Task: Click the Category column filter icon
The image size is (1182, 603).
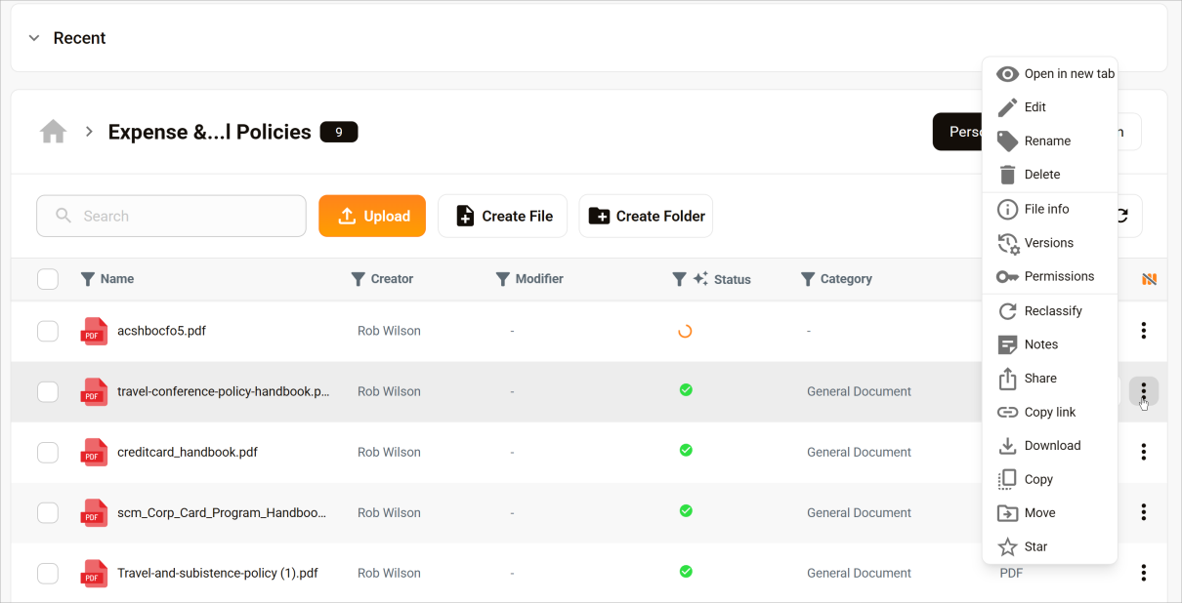Action: [x=807, y=279]
